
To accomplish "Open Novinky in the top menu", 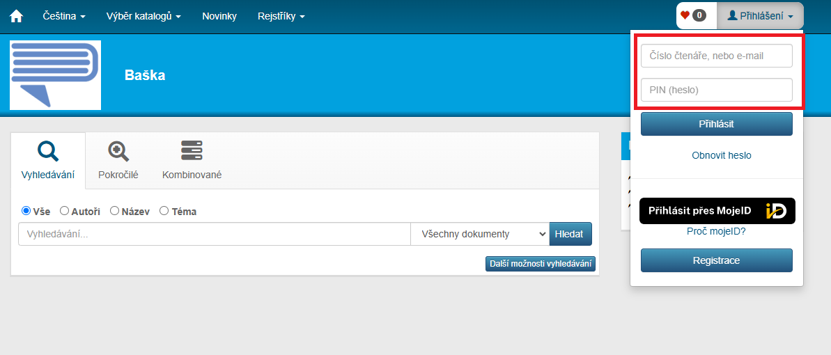I will coord(219,16).
